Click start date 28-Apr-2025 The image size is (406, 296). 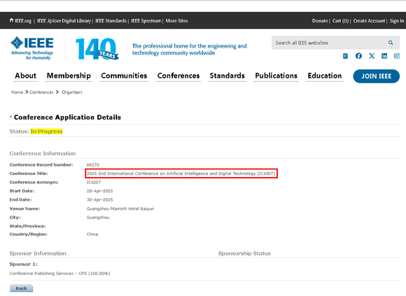(99, 191)
